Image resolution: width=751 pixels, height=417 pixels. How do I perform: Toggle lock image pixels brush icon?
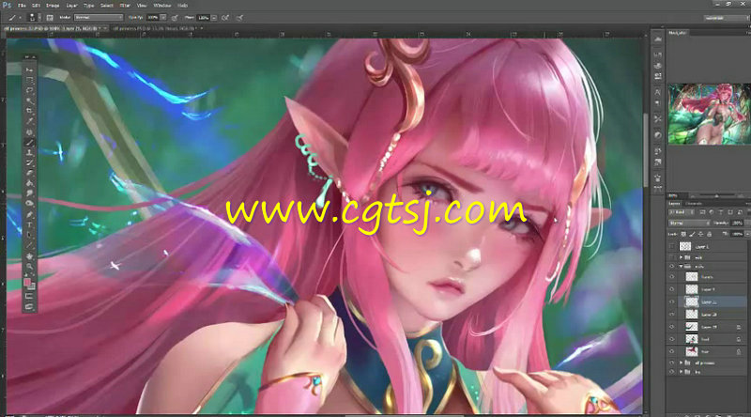(x=692, y=234)
